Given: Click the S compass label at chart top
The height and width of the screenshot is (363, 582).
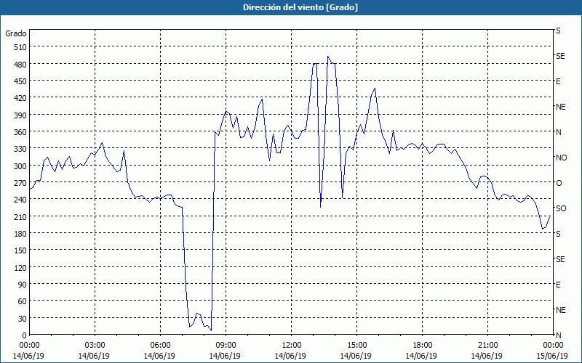Looking at the screenshot, I should [558, 30].
